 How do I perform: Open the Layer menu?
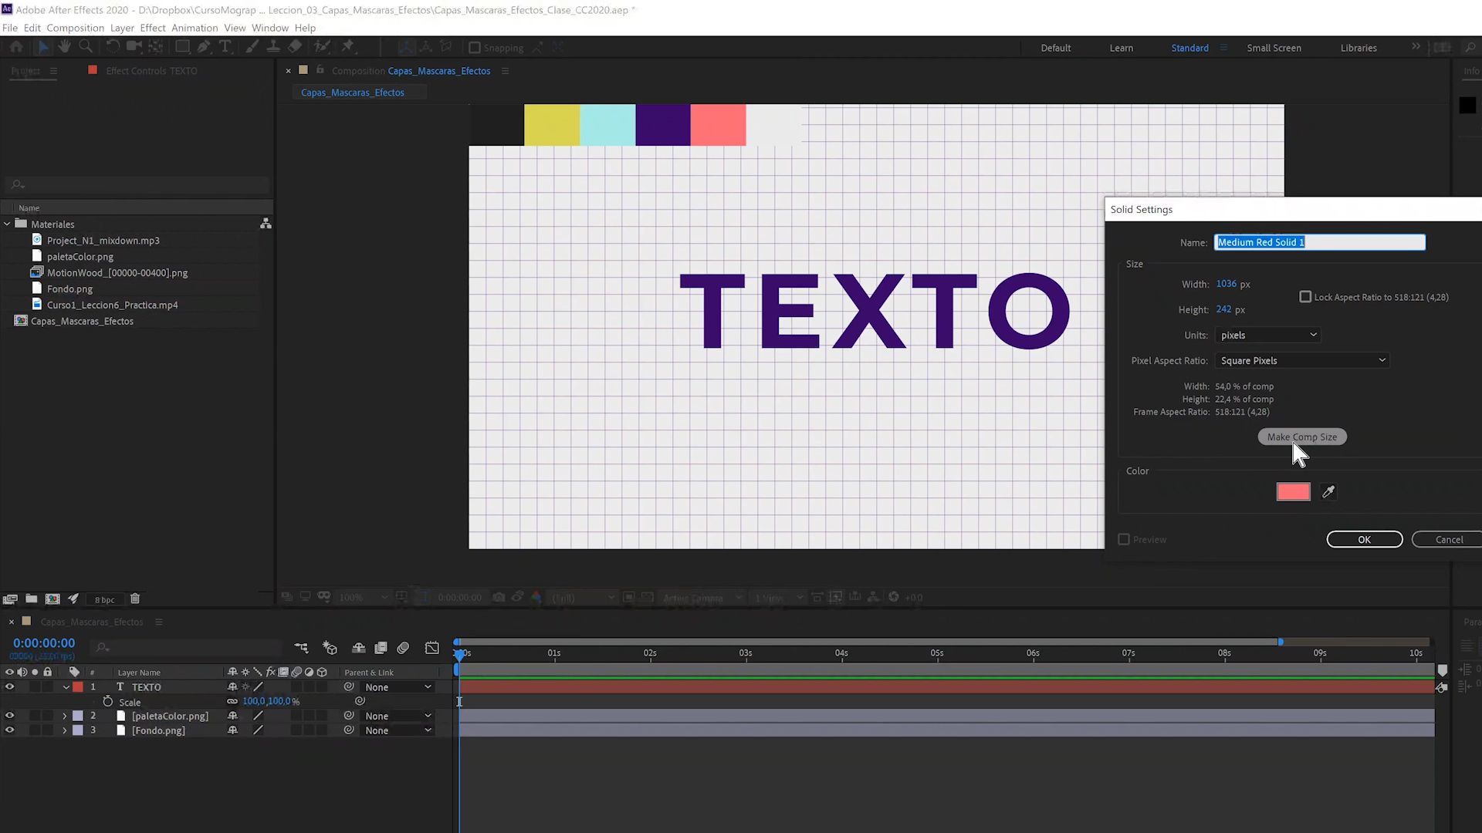(x=122, y=28)
